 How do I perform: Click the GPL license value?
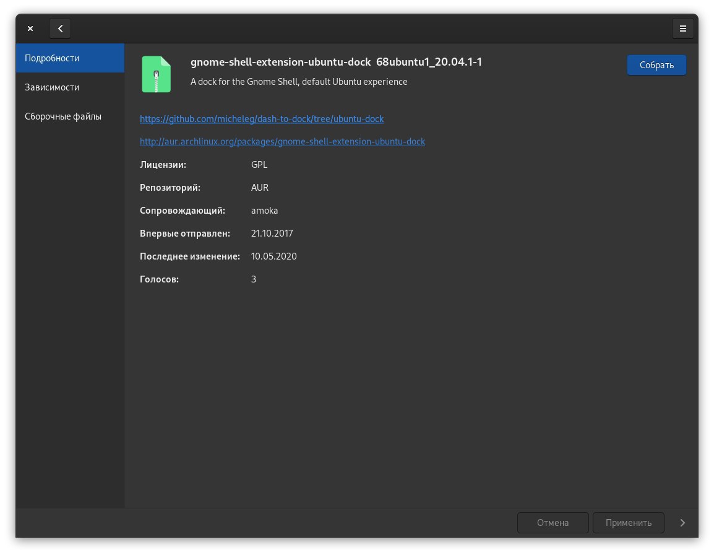pyautogui.click(x=259, y=165)
